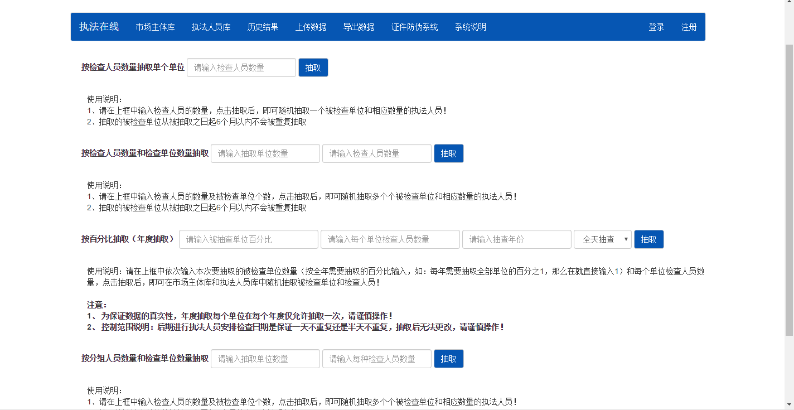Click 抽取 in the 按检查人员数量和检查单位数量抽取 row
The height and width of the screenshot is (410, 794).
point(448,153)
